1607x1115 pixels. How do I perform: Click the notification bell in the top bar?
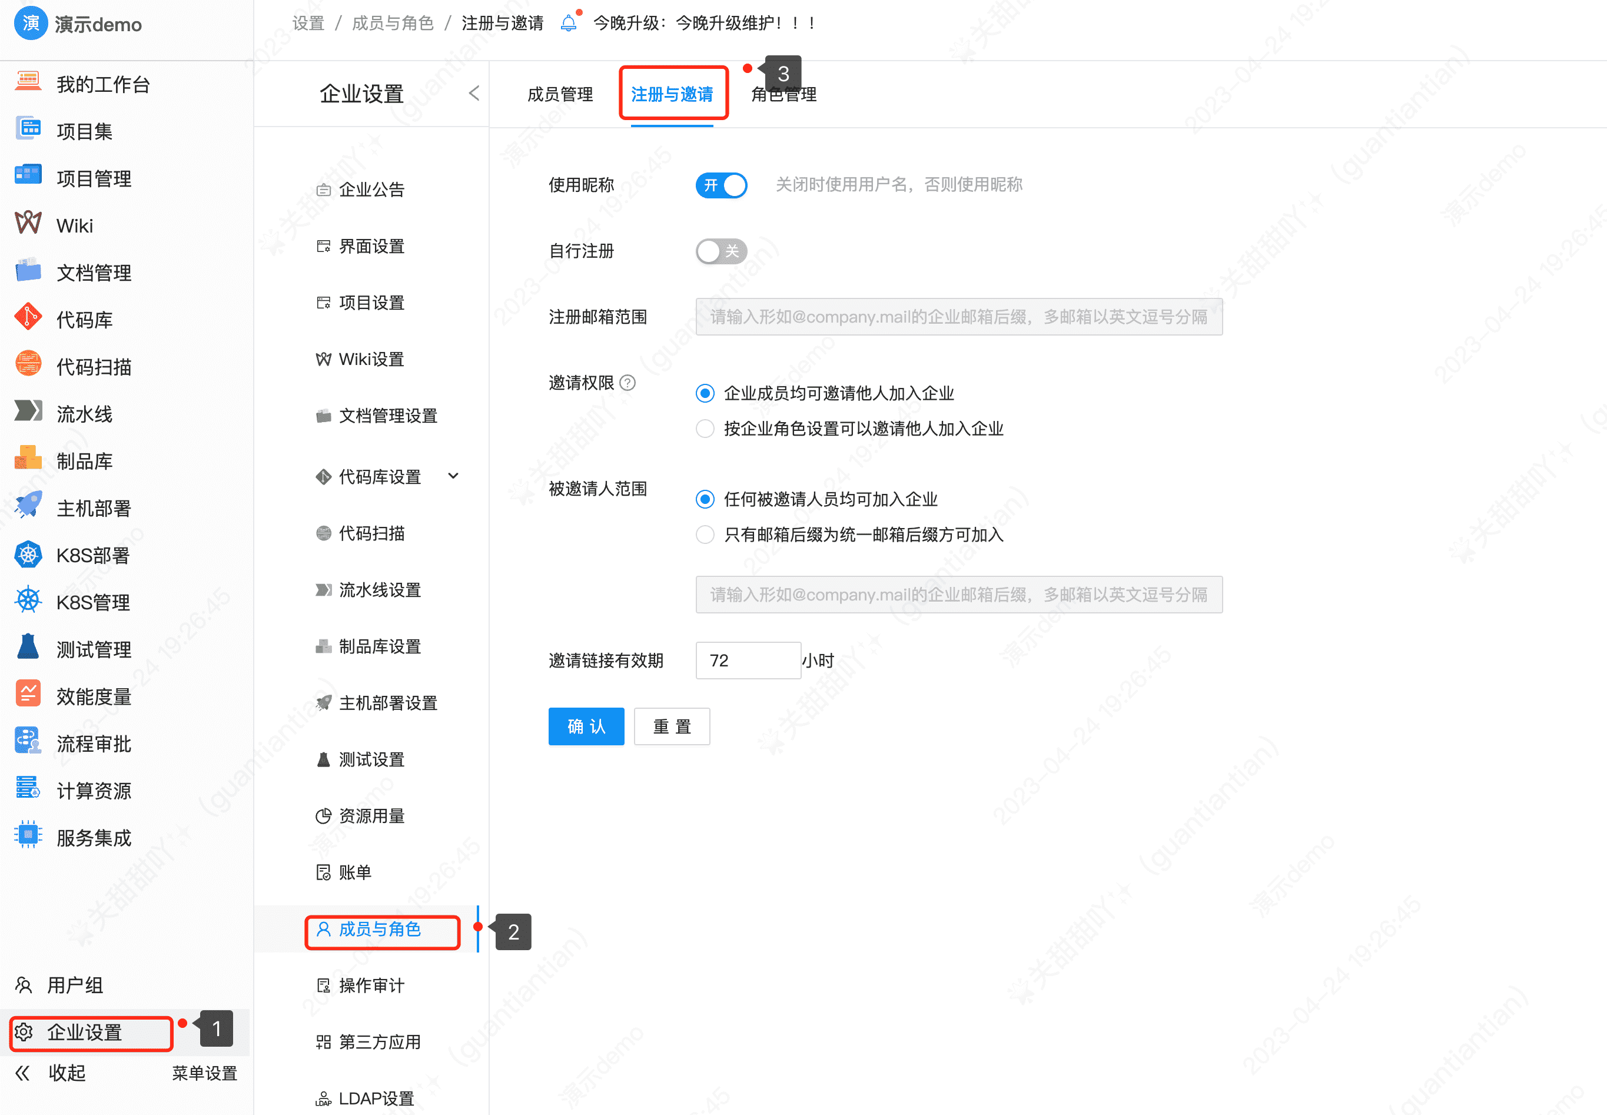click(569, 22)
